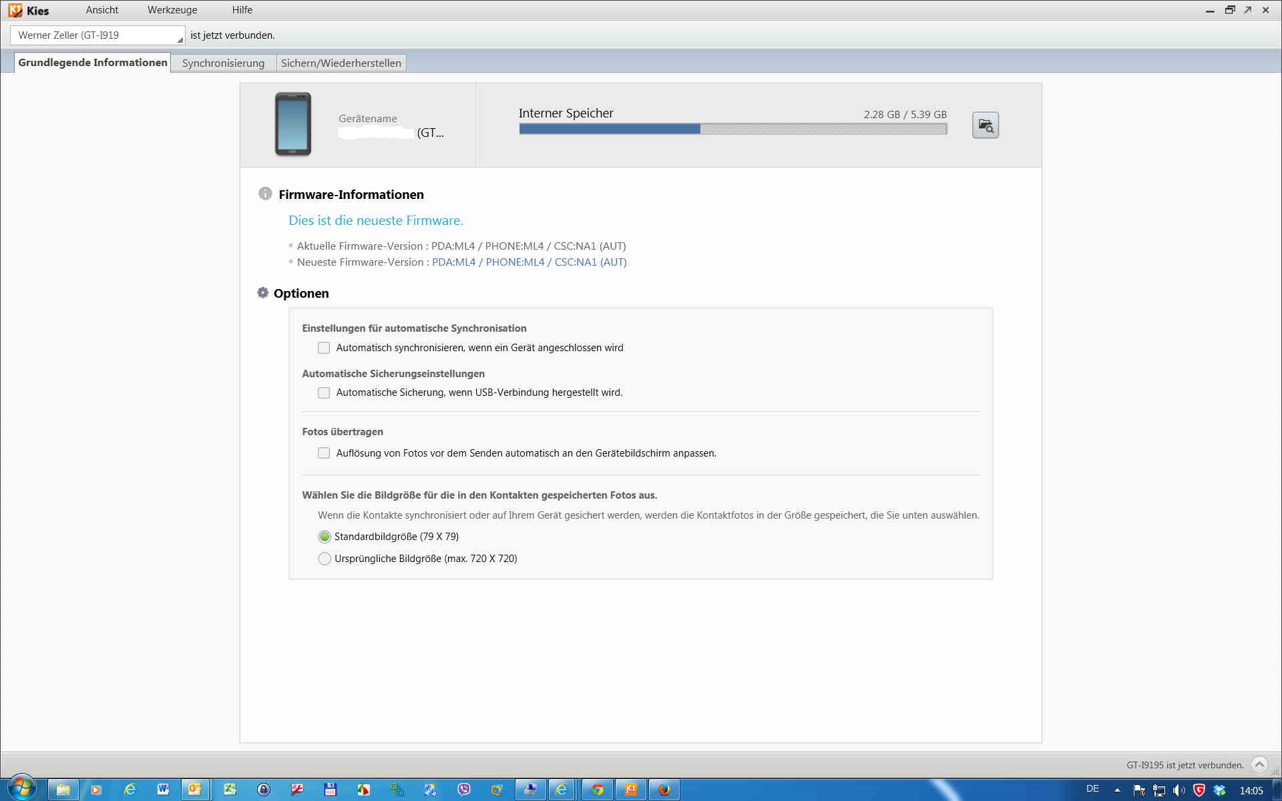Open the Ansicht menu

102,10
